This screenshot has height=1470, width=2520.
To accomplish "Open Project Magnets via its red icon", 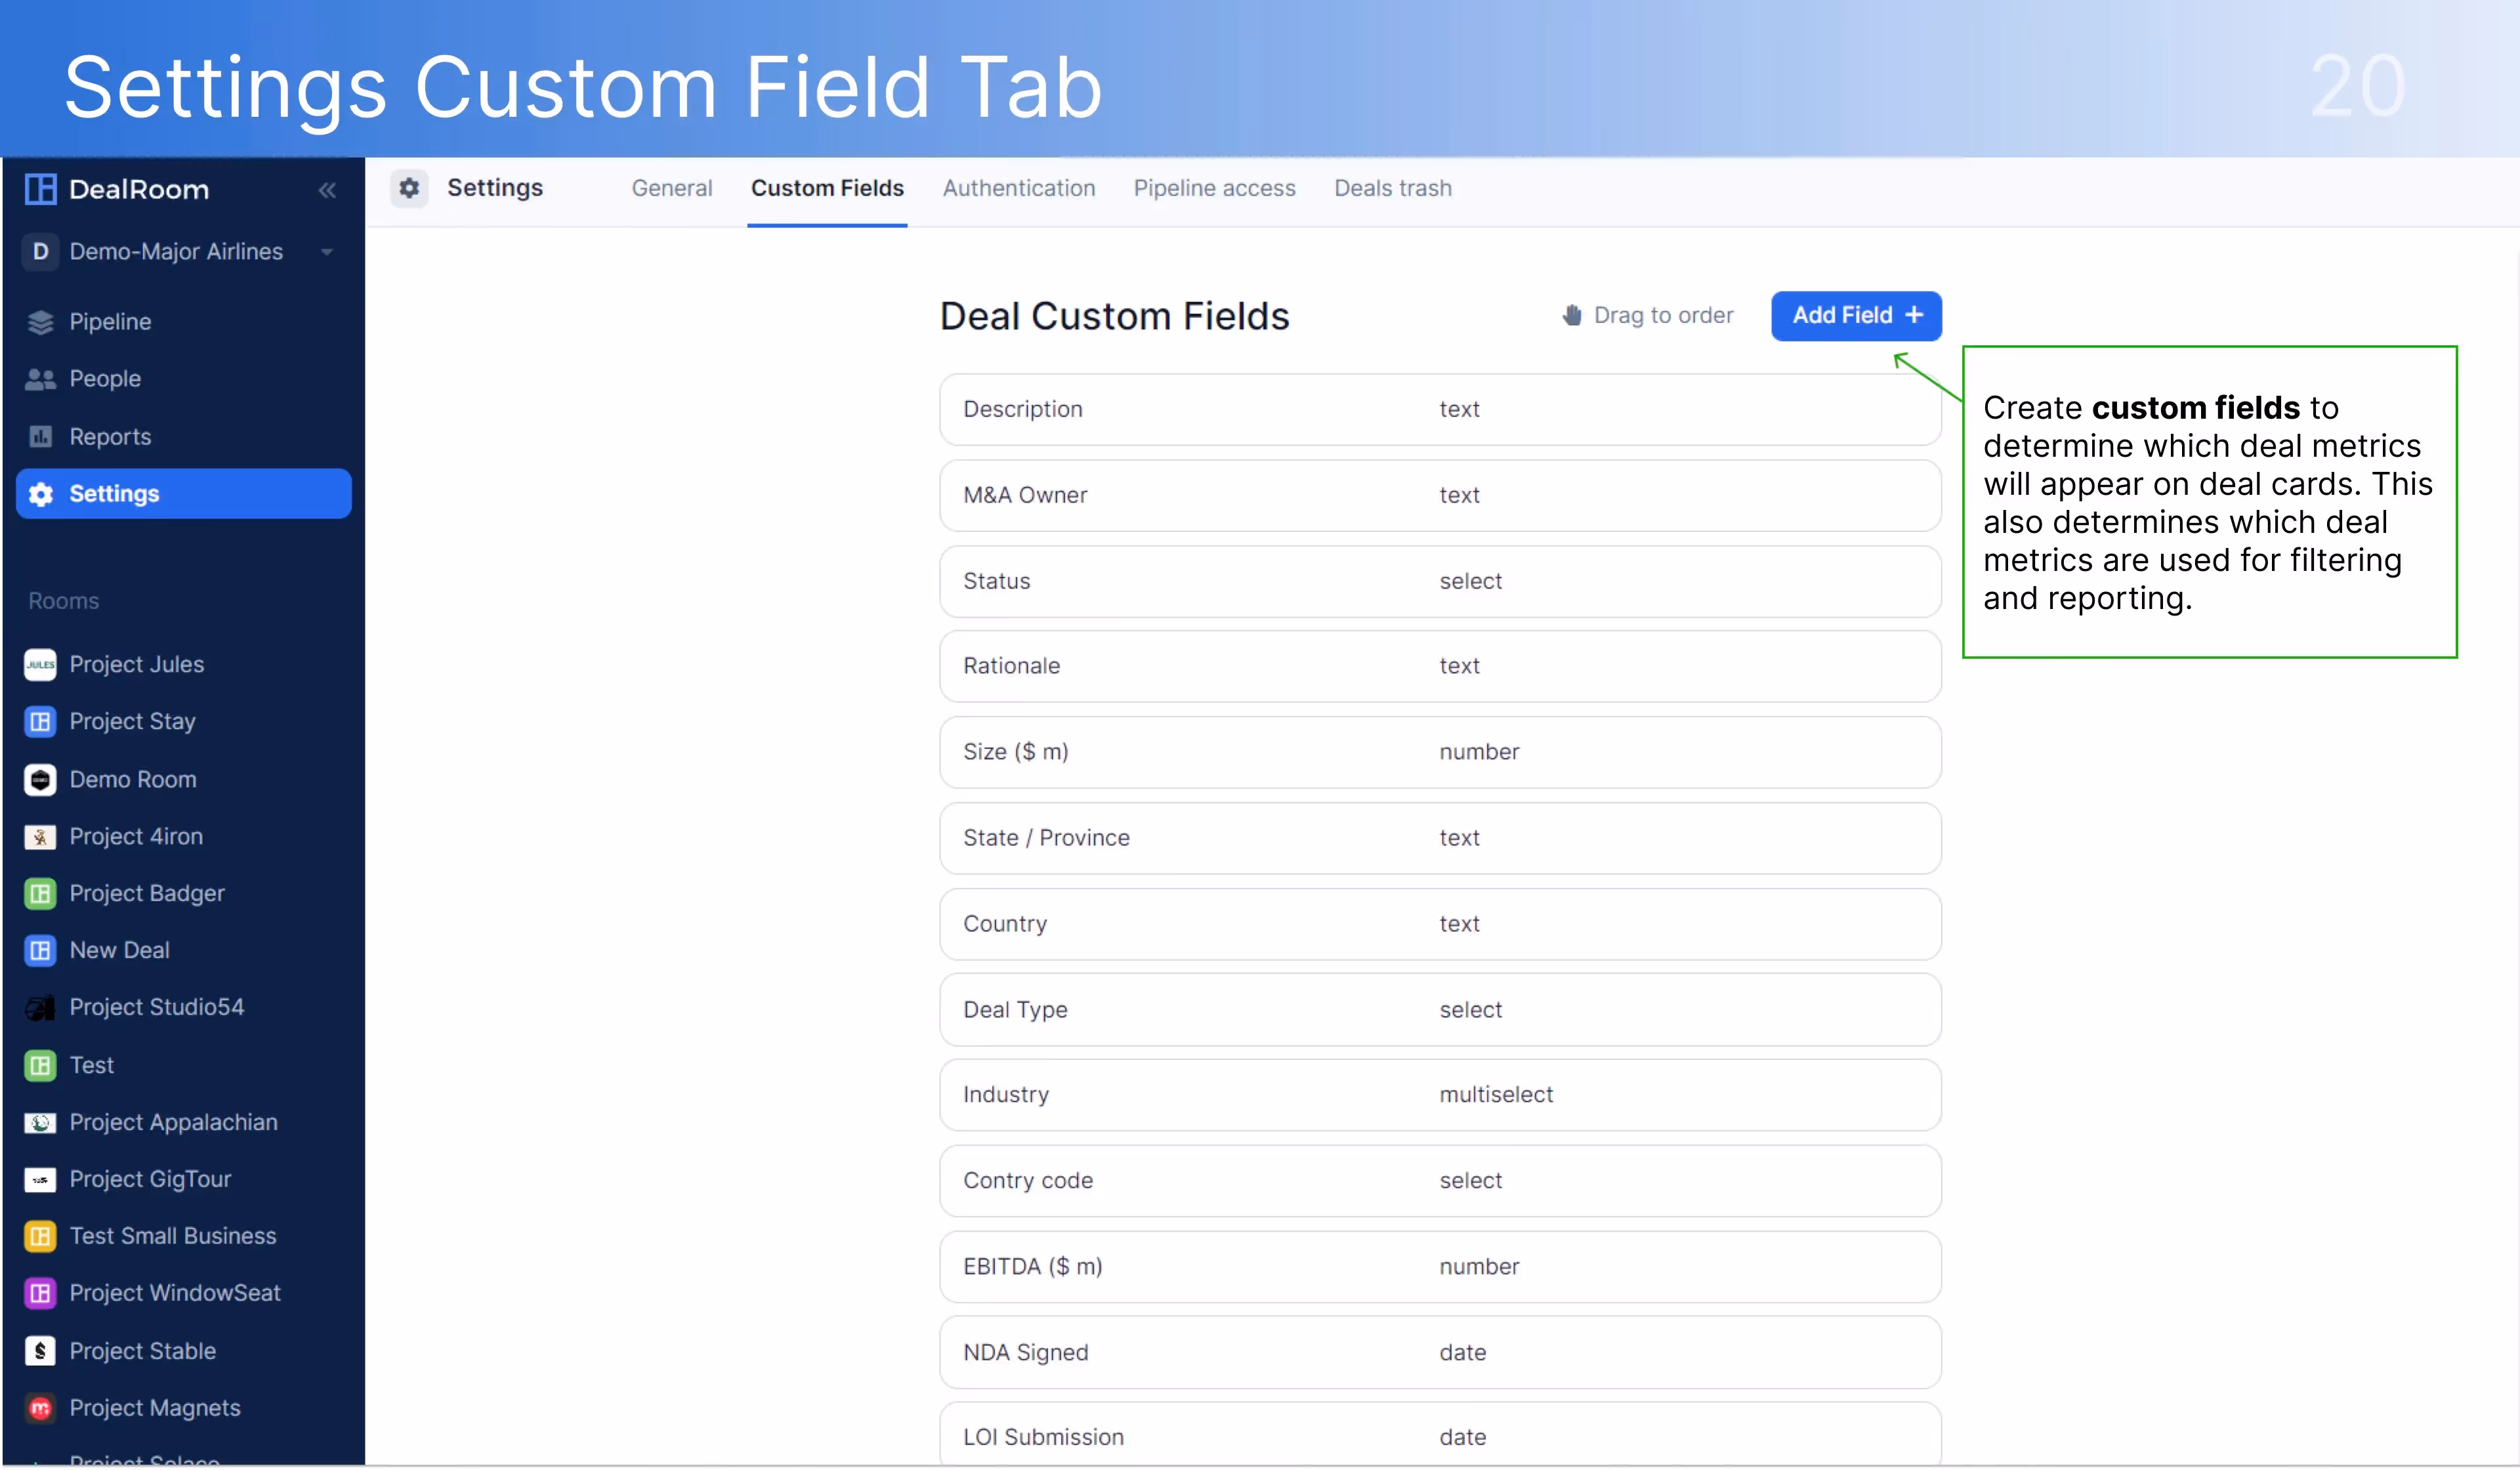I will 40,1407.
